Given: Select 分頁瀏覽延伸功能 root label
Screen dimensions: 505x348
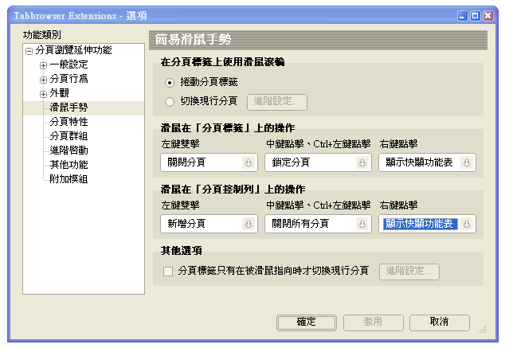Looking at the screenshot, I should (73, 50).
